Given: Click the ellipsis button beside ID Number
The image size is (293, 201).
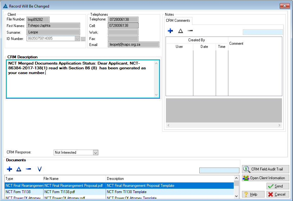Looking at the screenshot, I should pos(83,39).
